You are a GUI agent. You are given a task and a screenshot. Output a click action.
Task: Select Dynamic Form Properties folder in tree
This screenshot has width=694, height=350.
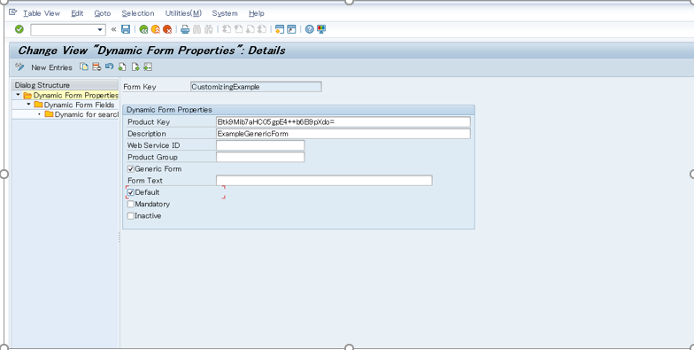click(71, 96)
